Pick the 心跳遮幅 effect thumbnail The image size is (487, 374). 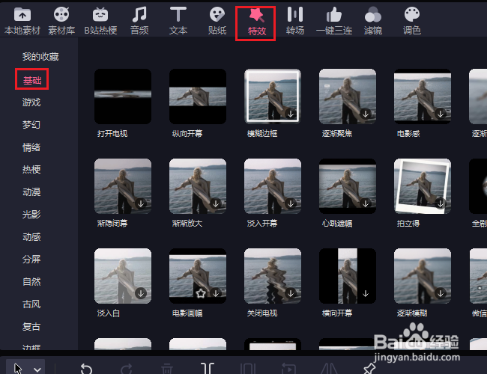pyautogui.click(x=348, y=186)
